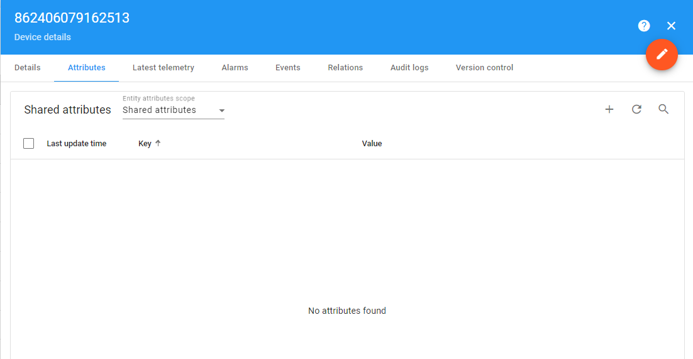Viewport: 693px width, 359px height.
Task: Sort by Key column header
Action: (145, 143)
